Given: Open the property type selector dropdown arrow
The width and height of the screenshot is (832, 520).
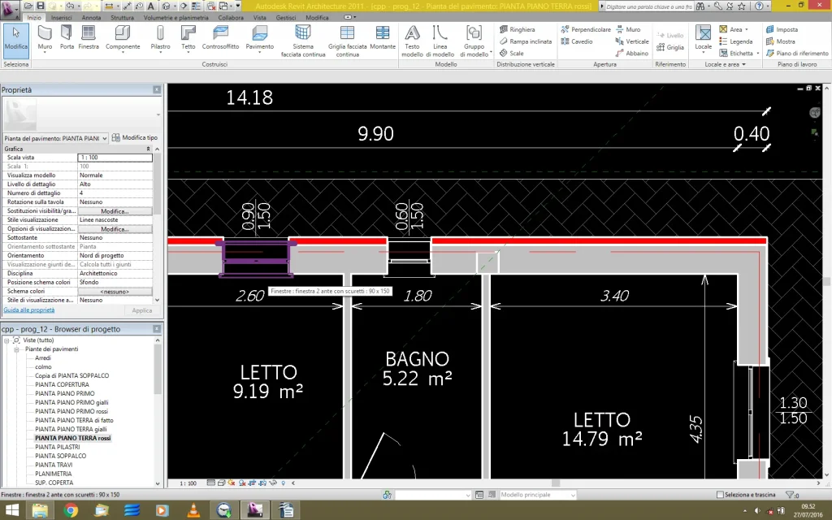Looking at the screenshot, I should click(x=158, y=114).
